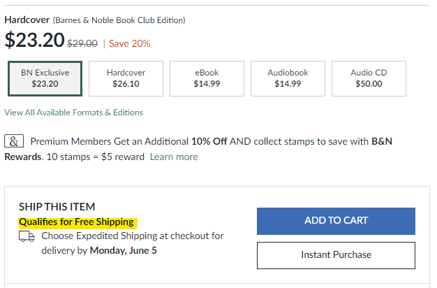The image size is (437, 288).
Task: Click the B&N ampersand rewards icon
Action: click(14, 141)
